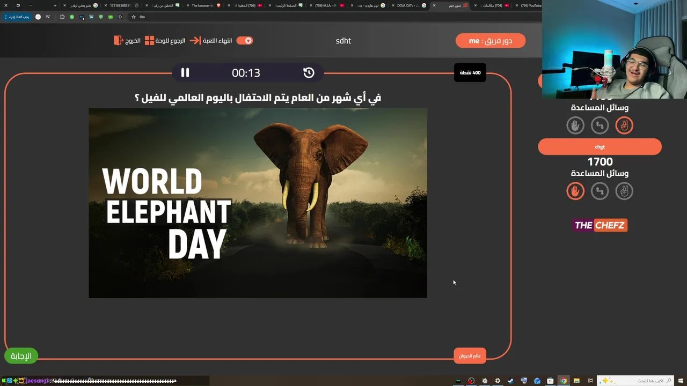Switch to the (704) M.I.A. tab

(326, 5)
